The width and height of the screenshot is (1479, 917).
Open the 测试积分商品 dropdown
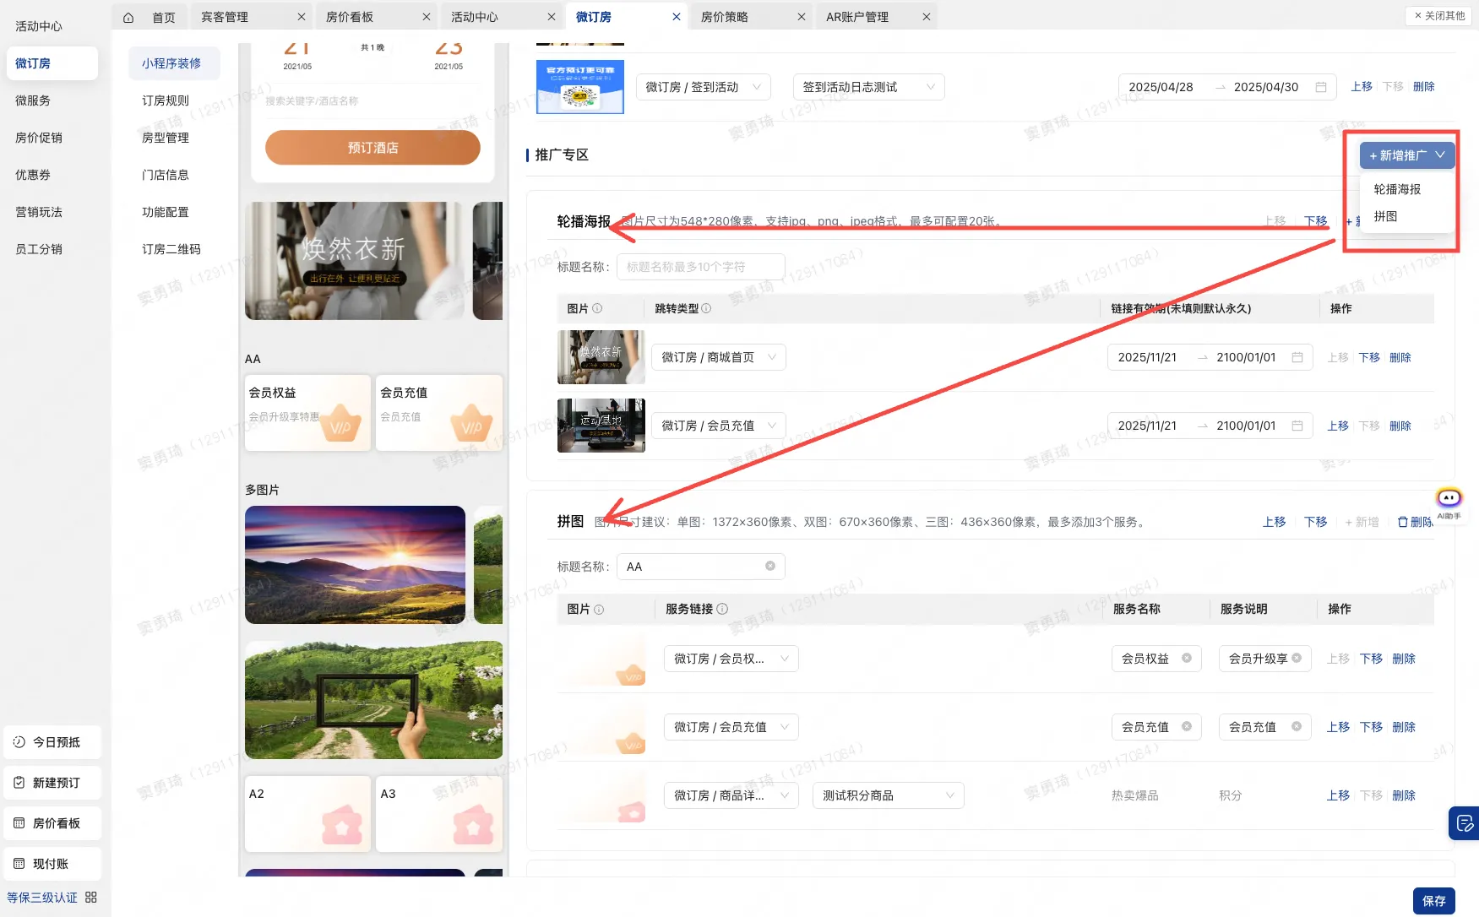888,795
